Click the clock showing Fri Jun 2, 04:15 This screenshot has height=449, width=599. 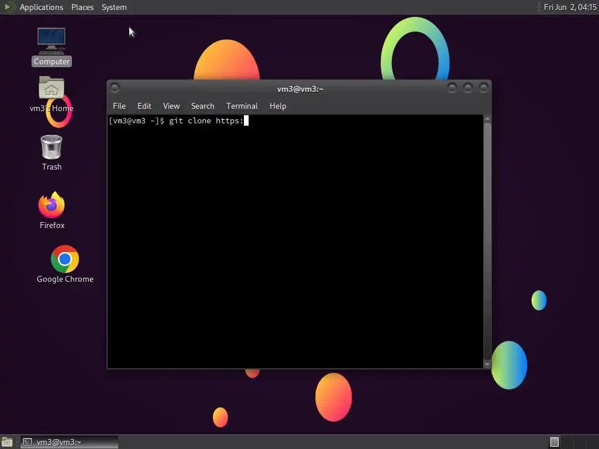pyautogui.click(x=570, y=7)
